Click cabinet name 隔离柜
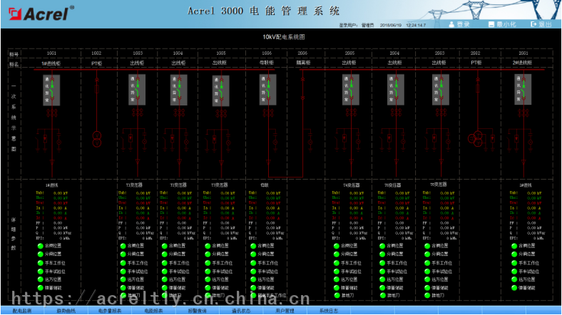Screen dimensions: 562x315 click(x=303, y=63)
